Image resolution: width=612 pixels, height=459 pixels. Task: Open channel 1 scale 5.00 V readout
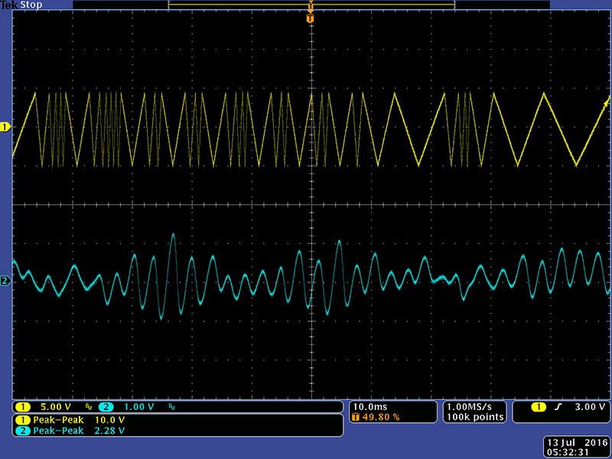click(54, 407)
